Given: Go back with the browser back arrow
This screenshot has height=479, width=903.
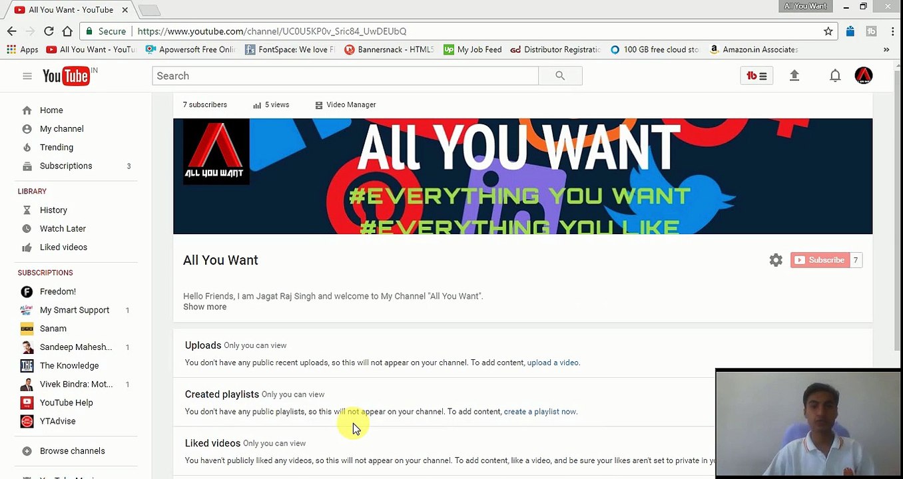Looking at the screenshot, I should coord(12,31).
